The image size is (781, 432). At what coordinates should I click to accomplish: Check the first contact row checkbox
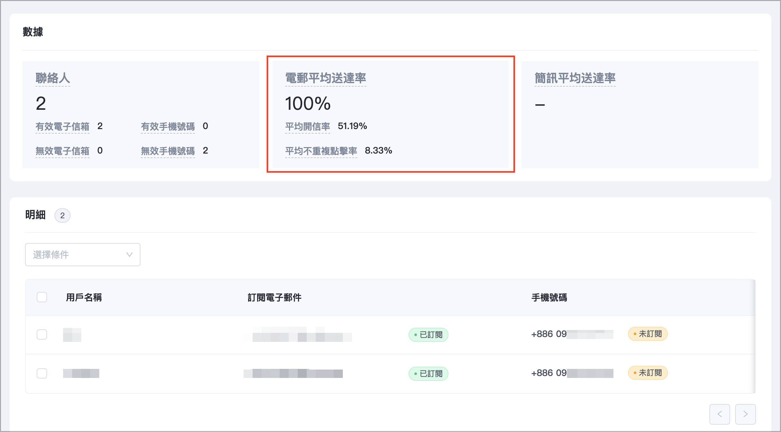point(42,334)
